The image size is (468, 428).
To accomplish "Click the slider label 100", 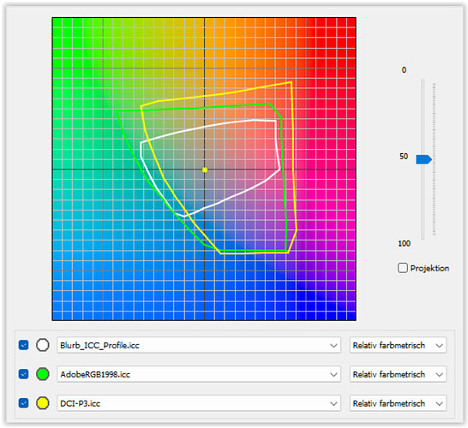I will point(404,243).
